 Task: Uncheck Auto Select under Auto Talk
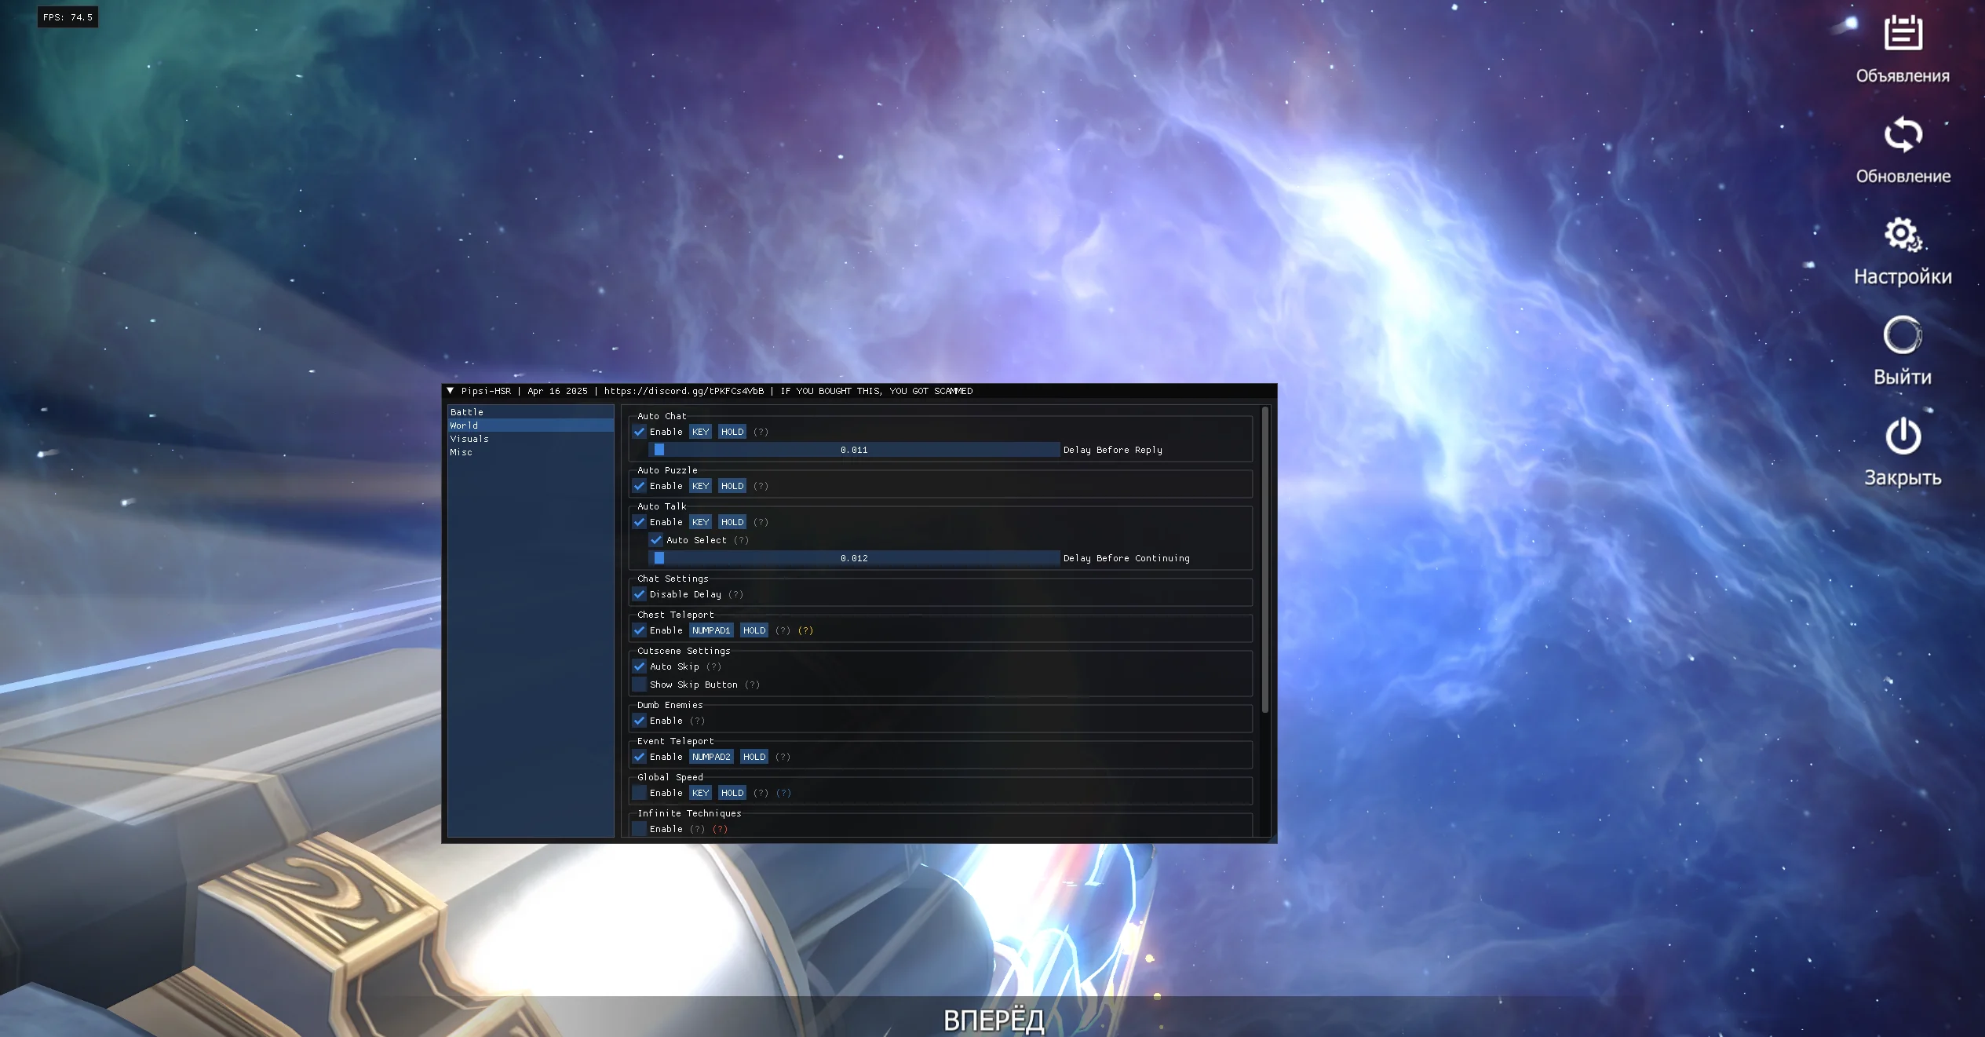(x=656, y=540)
